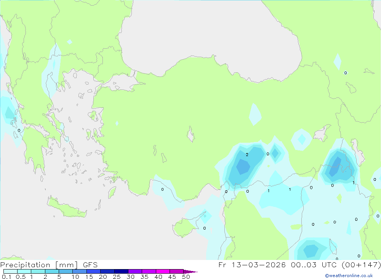
Task: Click the 'Precipitation [mm]' title text
Action: pos(39,265)
